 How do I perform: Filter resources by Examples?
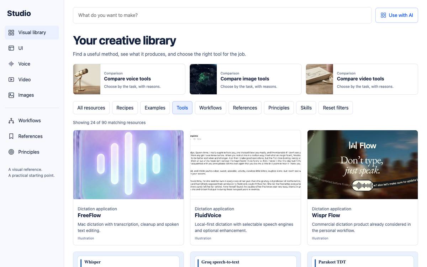tap(155, 108)
